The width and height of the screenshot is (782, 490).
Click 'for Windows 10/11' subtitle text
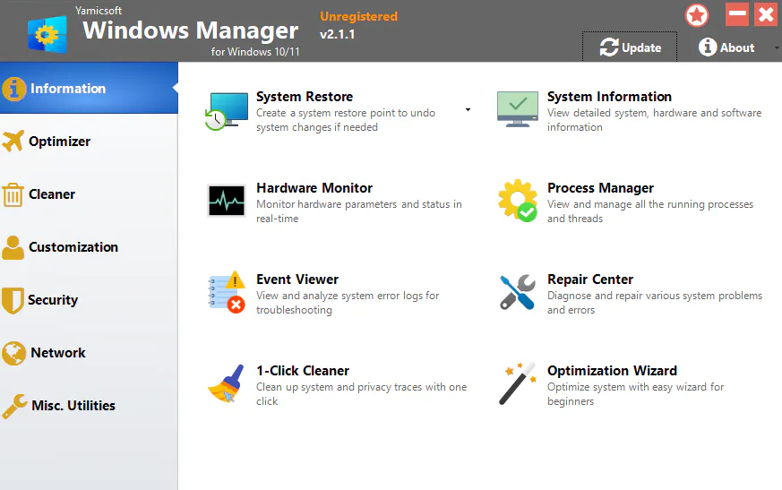coord(255,51)
